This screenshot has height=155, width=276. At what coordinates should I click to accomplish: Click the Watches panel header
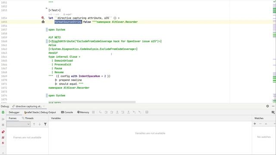pyautogui.click(x=259, y=118)
